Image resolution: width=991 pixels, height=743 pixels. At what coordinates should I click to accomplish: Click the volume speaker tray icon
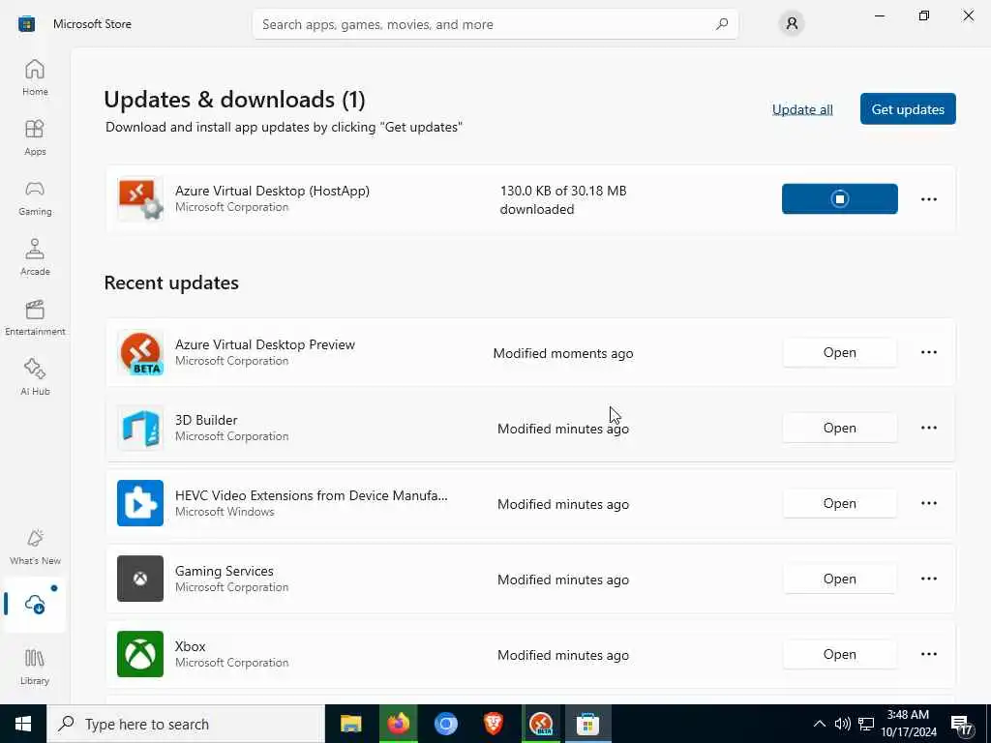843,724
